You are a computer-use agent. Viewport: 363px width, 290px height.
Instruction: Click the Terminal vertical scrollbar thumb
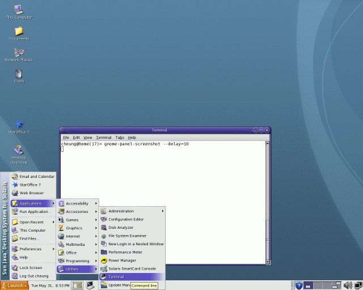click(x=268, y=240)
